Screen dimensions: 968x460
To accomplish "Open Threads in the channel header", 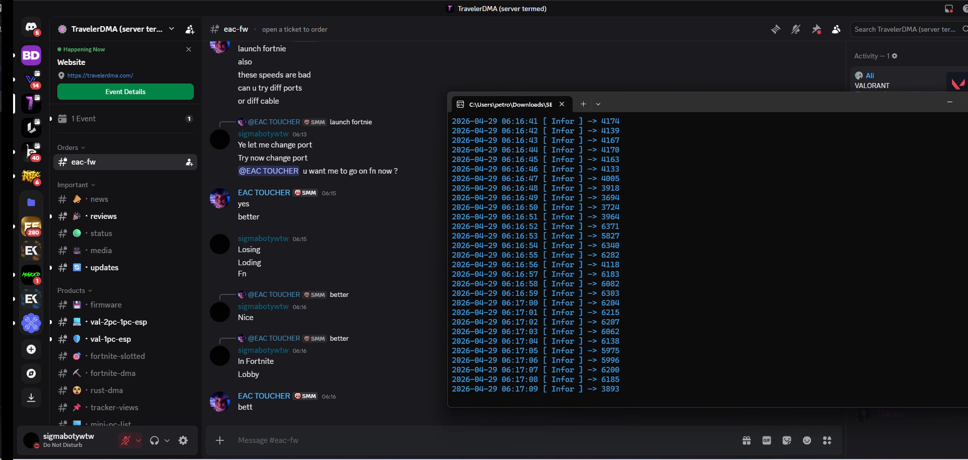I will [776, 29].
